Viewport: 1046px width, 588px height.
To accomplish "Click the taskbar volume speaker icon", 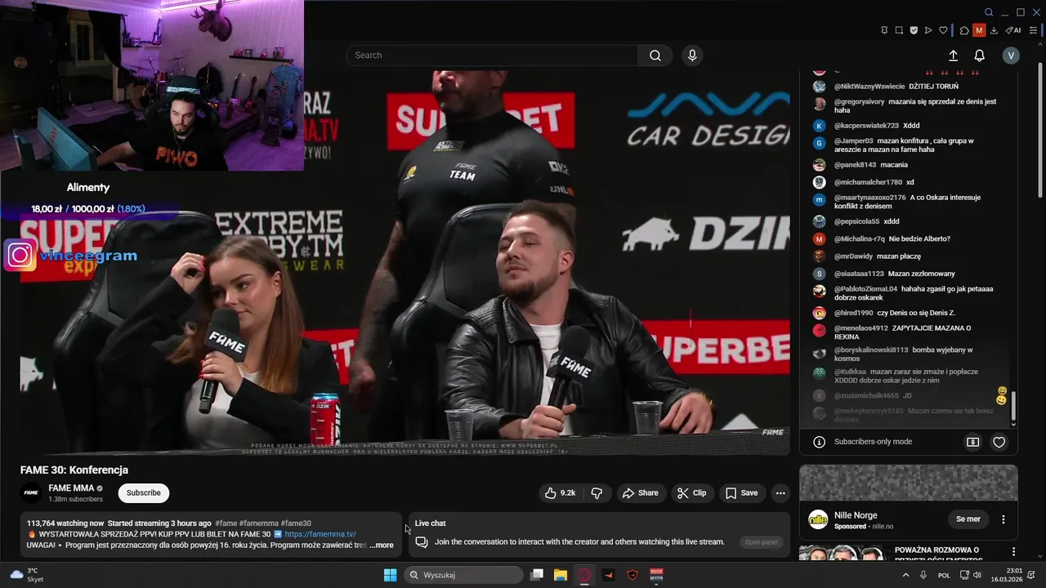I will click(x=977, y=575).
